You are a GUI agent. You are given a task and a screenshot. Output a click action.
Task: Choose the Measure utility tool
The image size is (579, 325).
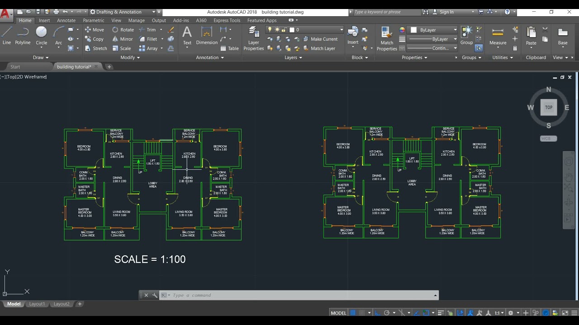click(498, 36)
